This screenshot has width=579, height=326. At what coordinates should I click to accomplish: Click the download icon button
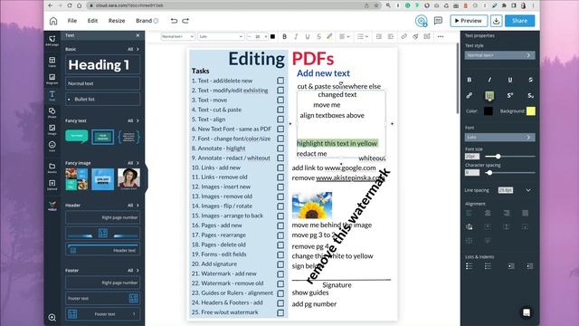(497, 21)
